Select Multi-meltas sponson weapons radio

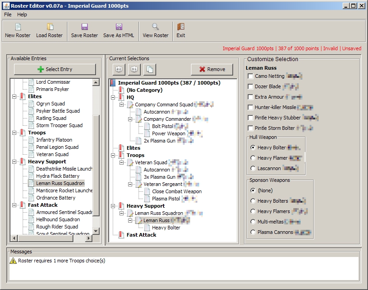pyautogui.click(x=253, y=222)
